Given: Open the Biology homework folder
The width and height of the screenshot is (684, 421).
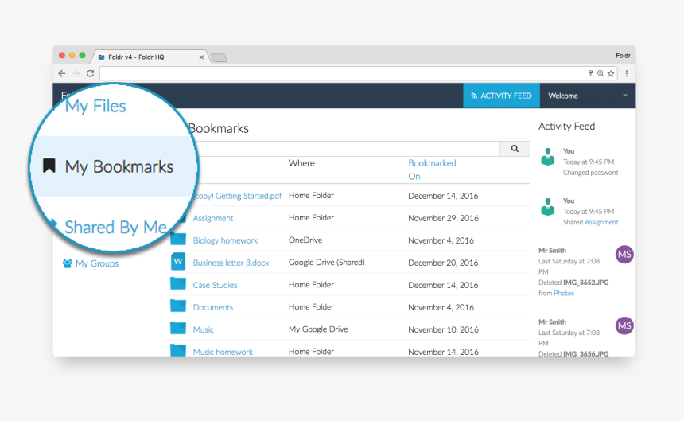Looking at the screenshot, I should click(x=225, y=240).
